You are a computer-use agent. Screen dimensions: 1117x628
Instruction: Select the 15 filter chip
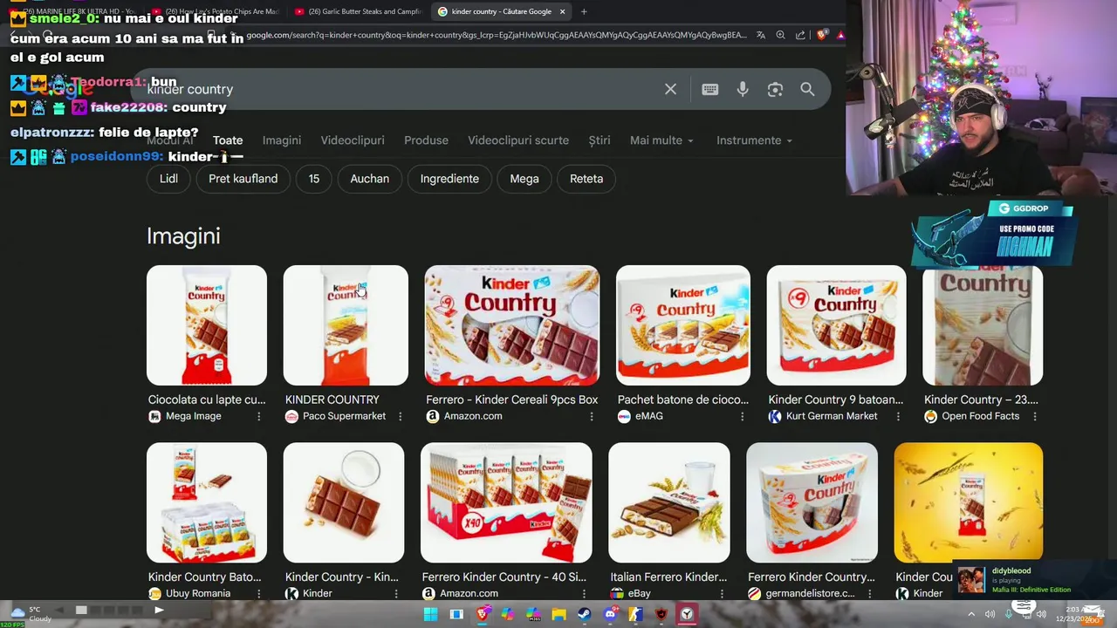(x=314, y=179)
